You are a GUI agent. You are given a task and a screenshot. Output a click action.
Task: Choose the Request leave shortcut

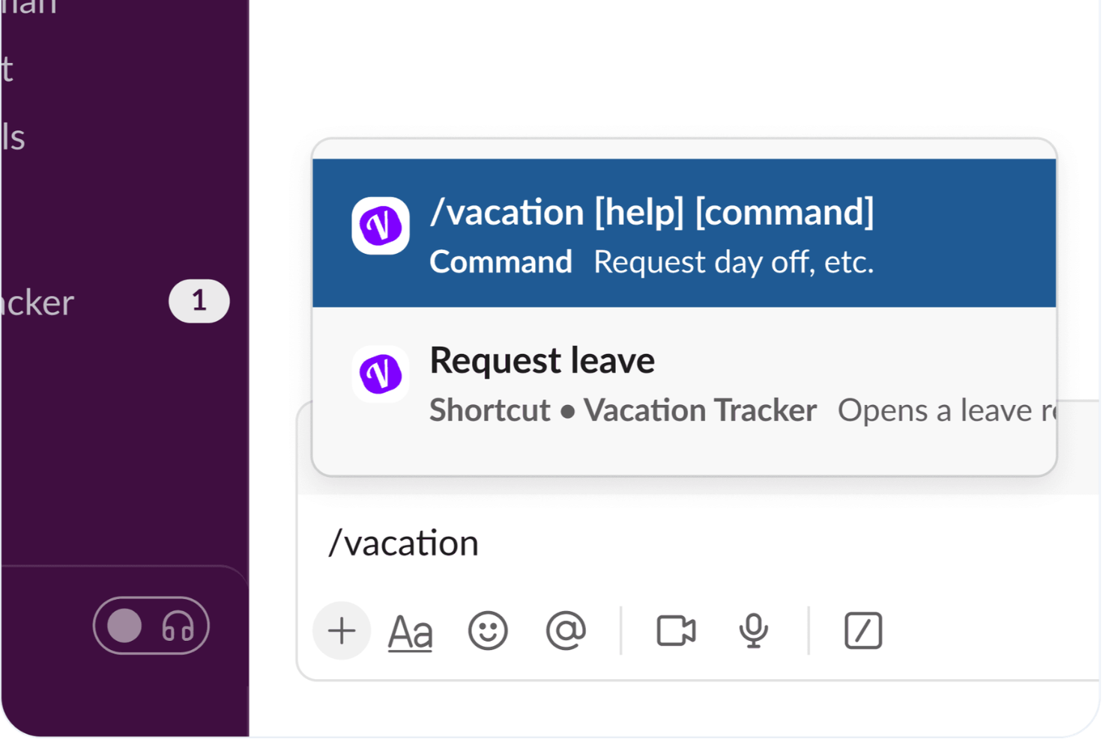pyautogui.click(x=542, y=360)
